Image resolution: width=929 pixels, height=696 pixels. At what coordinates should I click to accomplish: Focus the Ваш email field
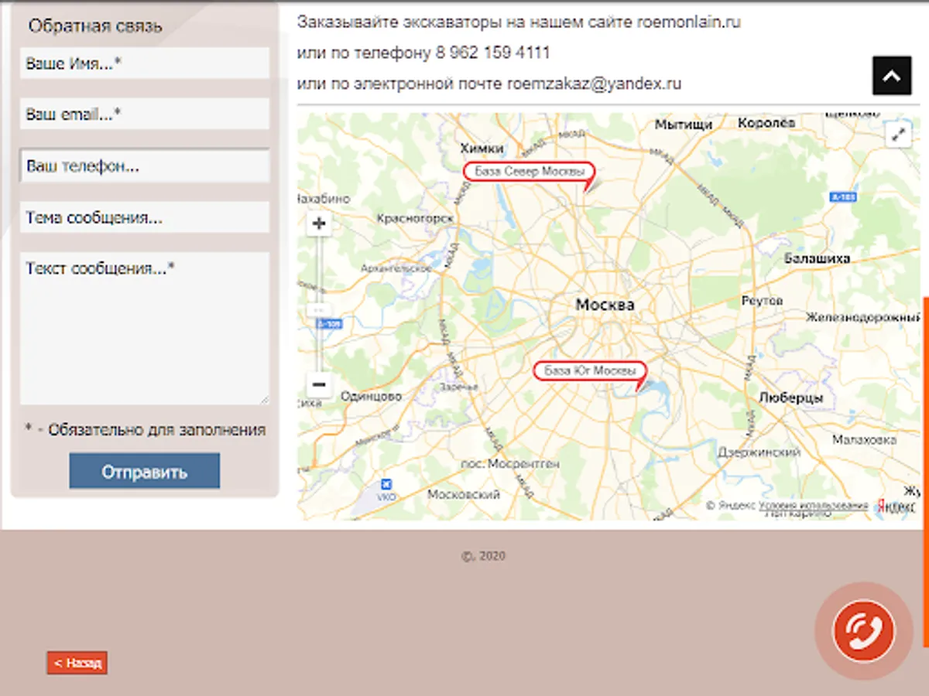[x=145, y=114]
